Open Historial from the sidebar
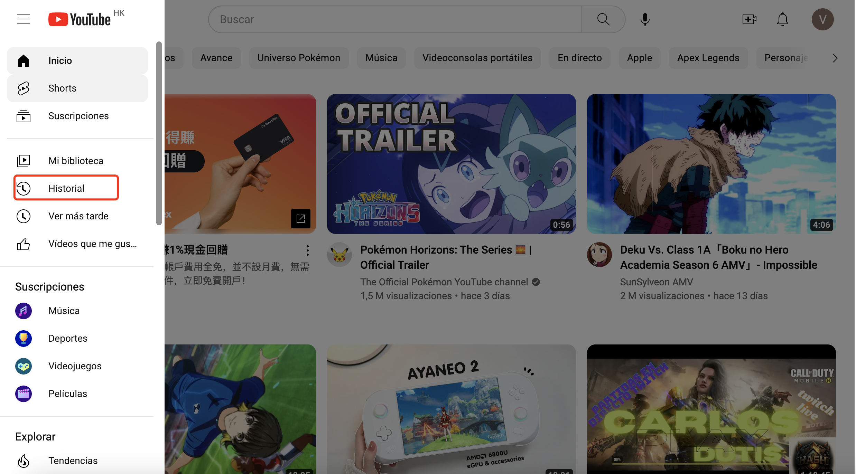856x474 pixels. [66, 188]
